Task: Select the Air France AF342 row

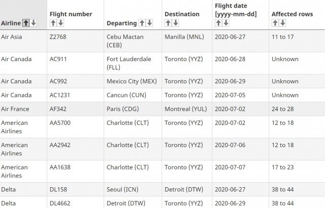Action: tap(162, 109)
